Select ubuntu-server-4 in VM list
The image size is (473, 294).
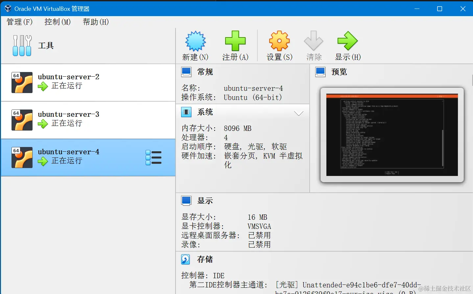88,158
